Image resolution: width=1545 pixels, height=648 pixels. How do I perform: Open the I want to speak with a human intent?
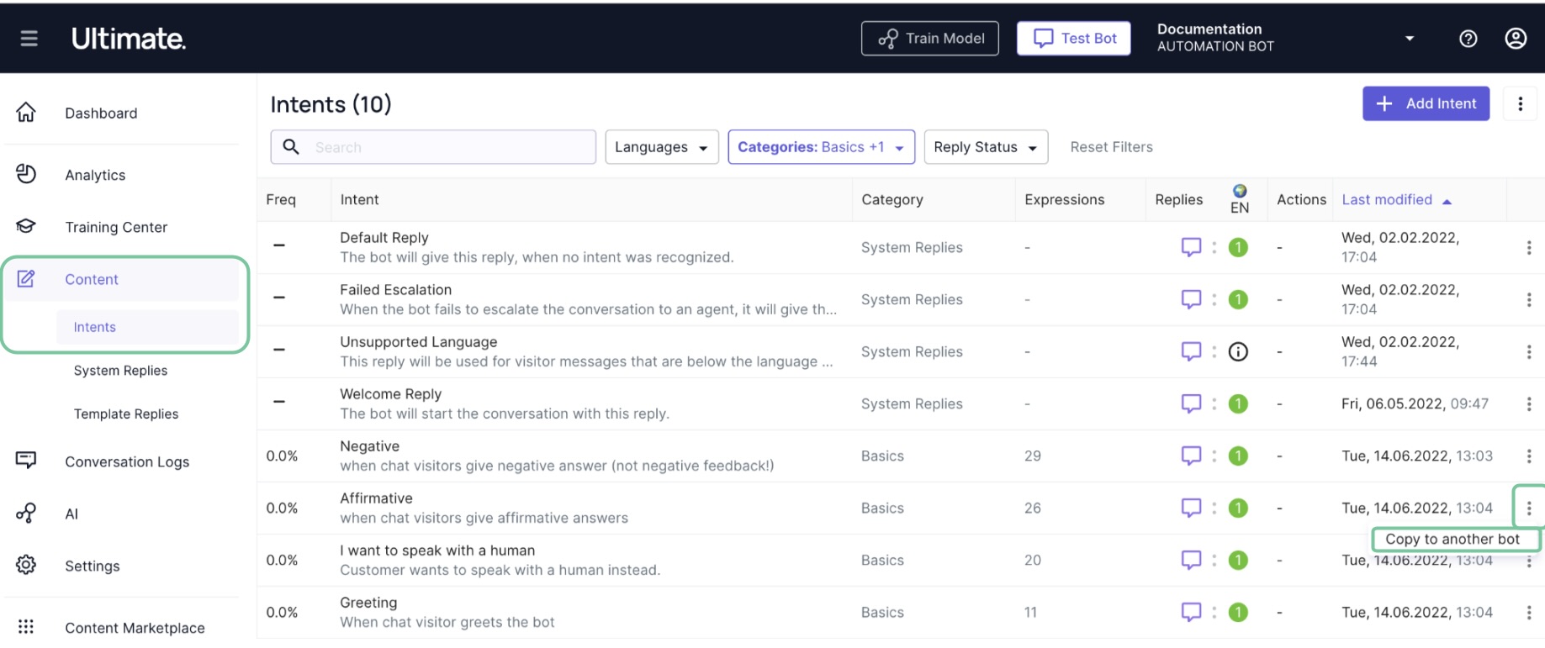[437, 551]
